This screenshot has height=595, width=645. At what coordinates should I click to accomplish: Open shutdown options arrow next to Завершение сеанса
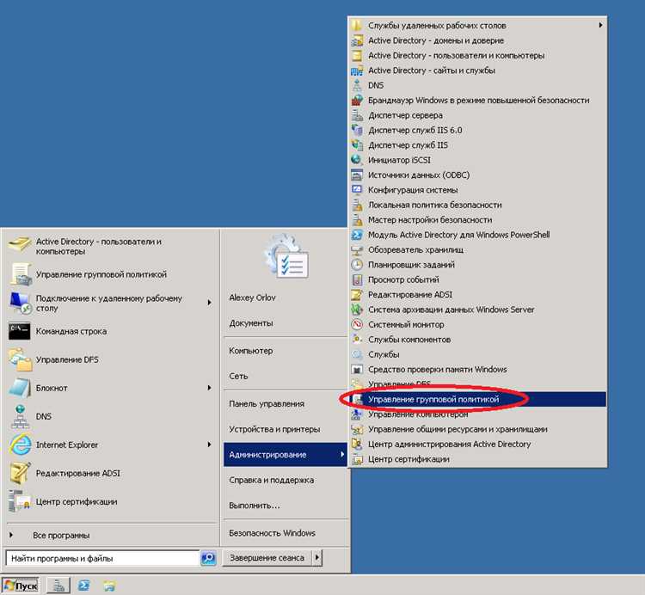click(316, 558)
